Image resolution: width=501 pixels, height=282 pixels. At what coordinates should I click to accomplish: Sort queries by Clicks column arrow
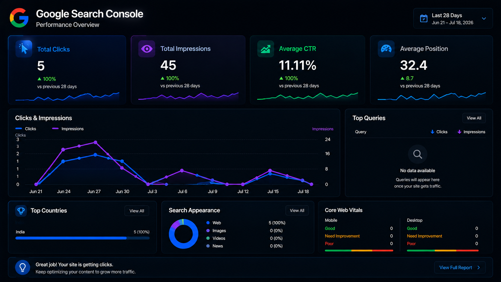point(432,132)
